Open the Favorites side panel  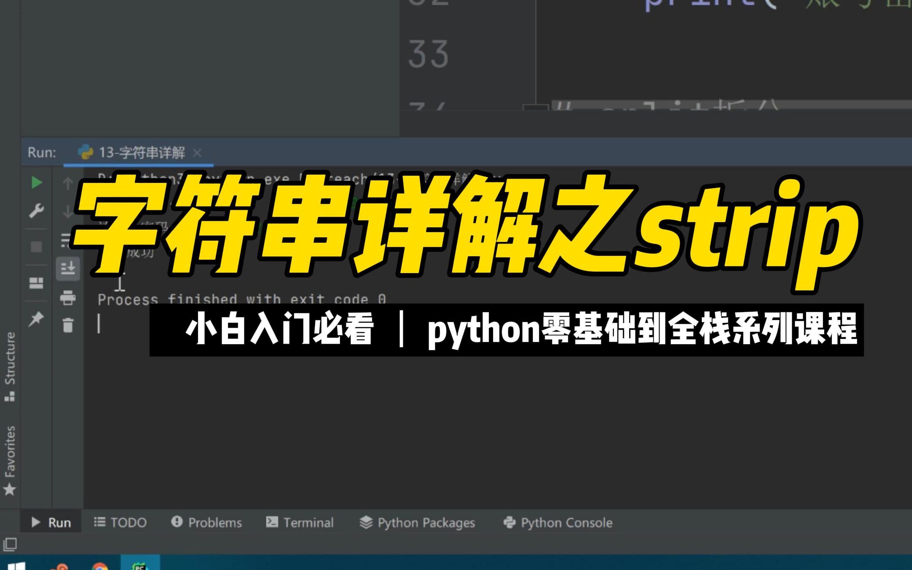[10, 460]
